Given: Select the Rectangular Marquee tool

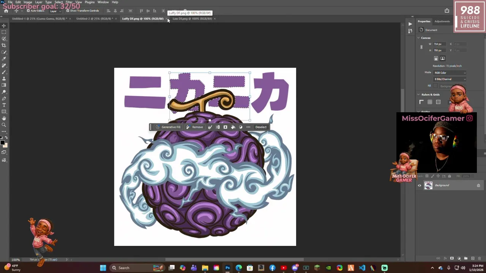Looking at the screenshot, I should 4,32.
